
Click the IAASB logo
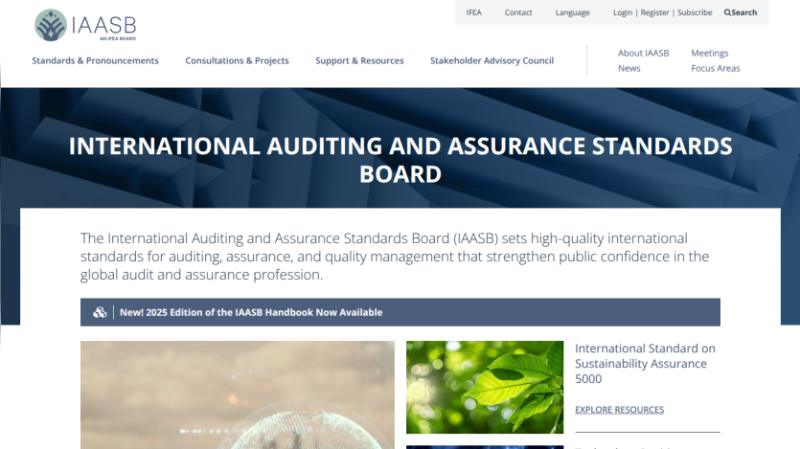85,25
